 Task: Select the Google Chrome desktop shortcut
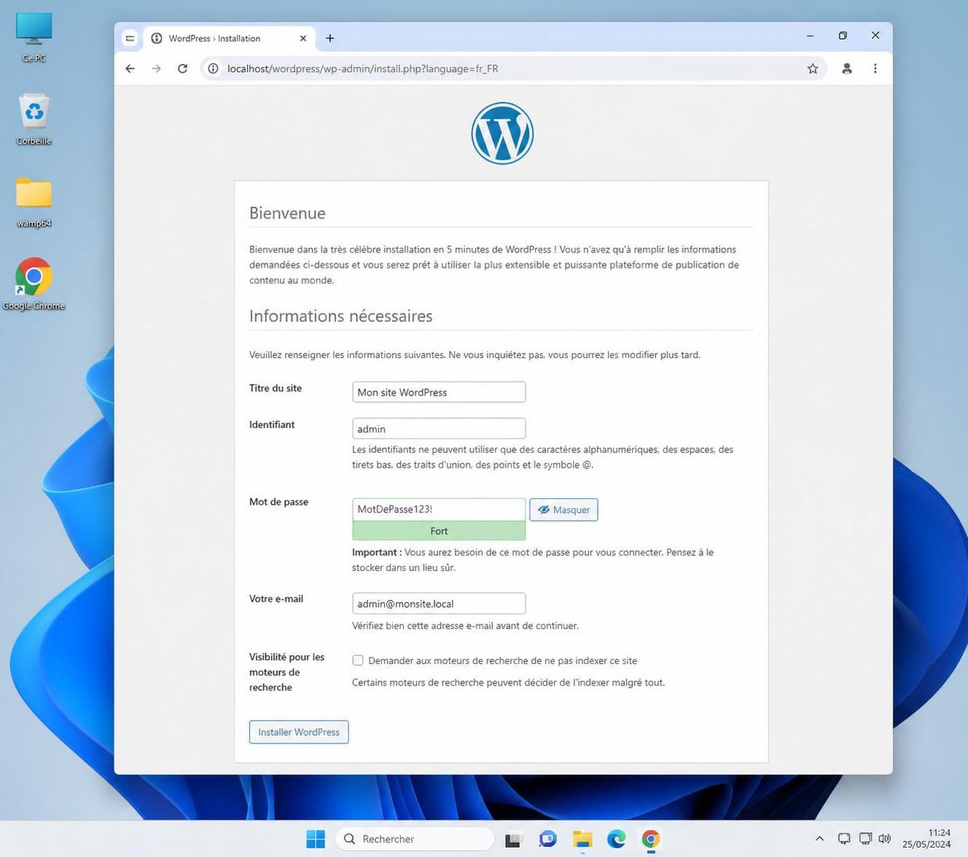tap(33, 285)
